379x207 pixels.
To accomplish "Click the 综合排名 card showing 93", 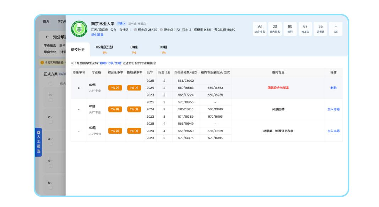I will tap(260, 28).
